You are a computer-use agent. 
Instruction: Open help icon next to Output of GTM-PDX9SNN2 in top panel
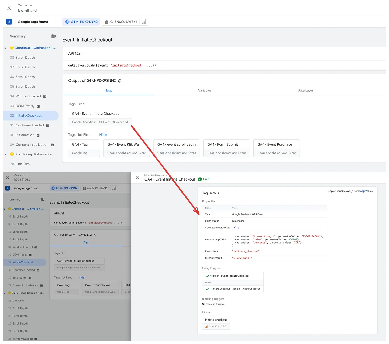point(120,81)
